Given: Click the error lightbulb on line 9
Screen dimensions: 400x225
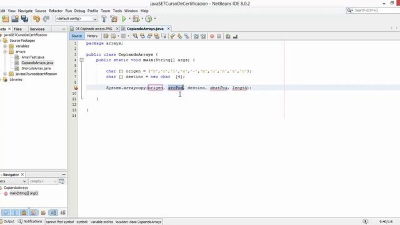Looking at the screenshot, I should 76,87.
